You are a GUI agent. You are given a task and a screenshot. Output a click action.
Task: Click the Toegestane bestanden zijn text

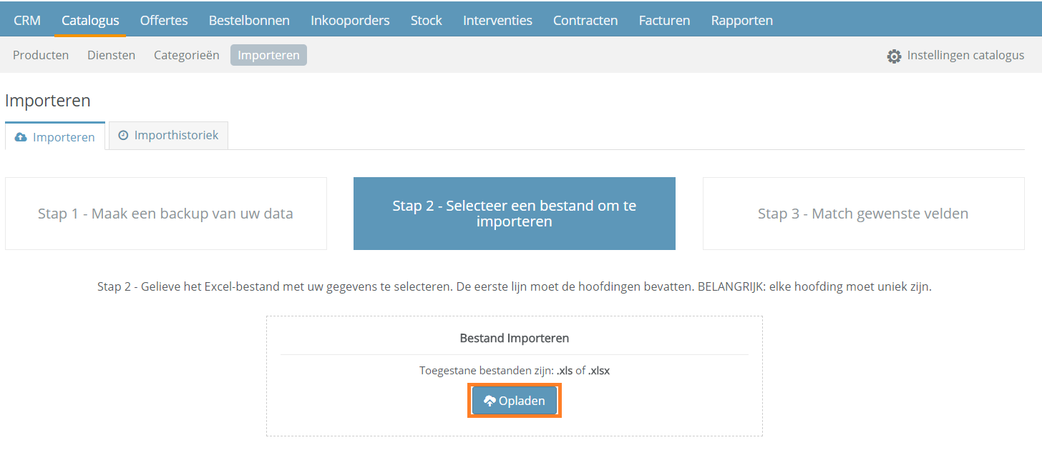pyautogui.click(x=515, y=371)
